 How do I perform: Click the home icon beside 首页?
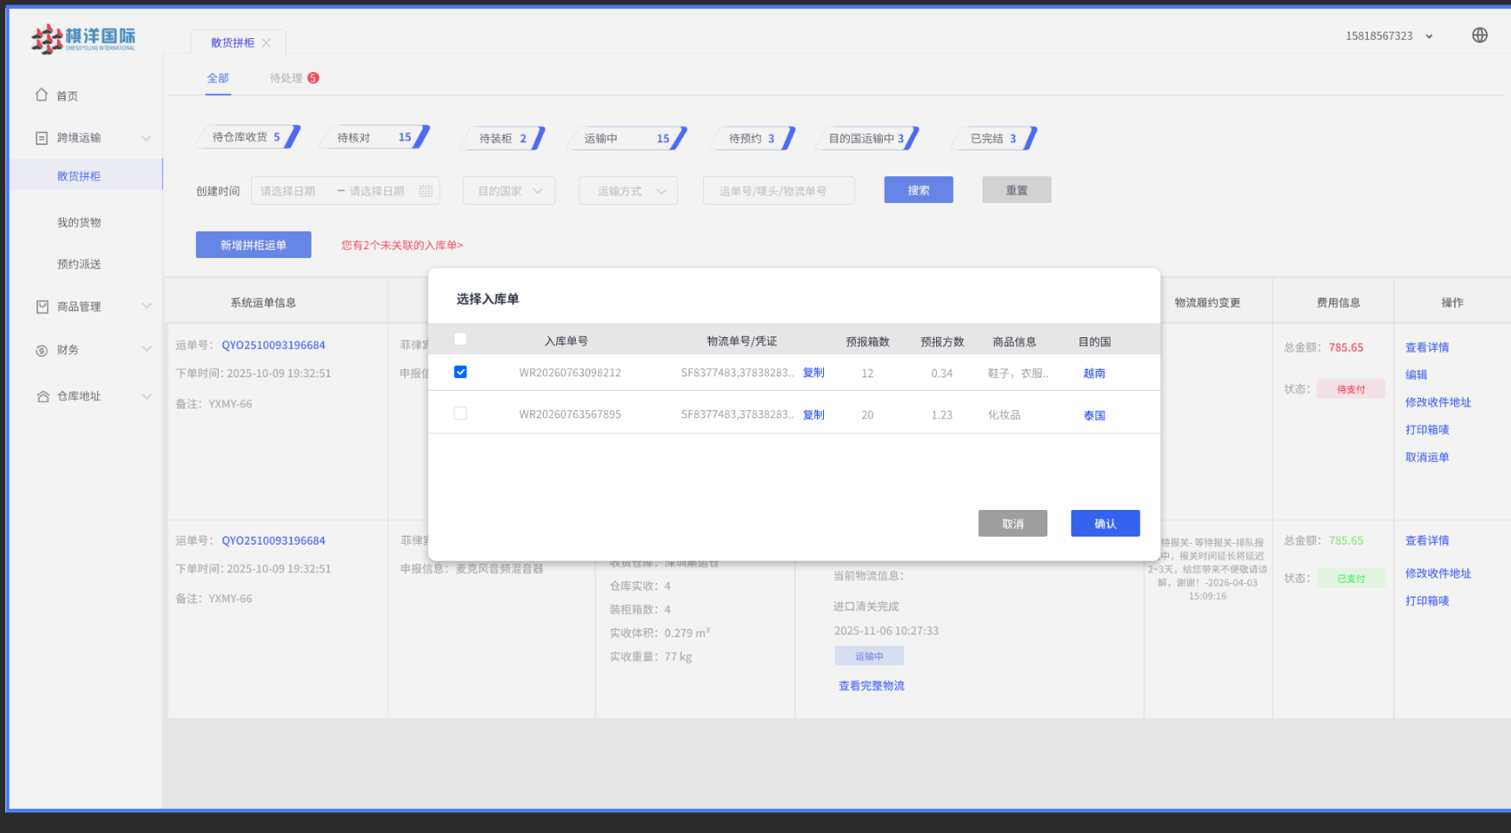pos(42,94)
